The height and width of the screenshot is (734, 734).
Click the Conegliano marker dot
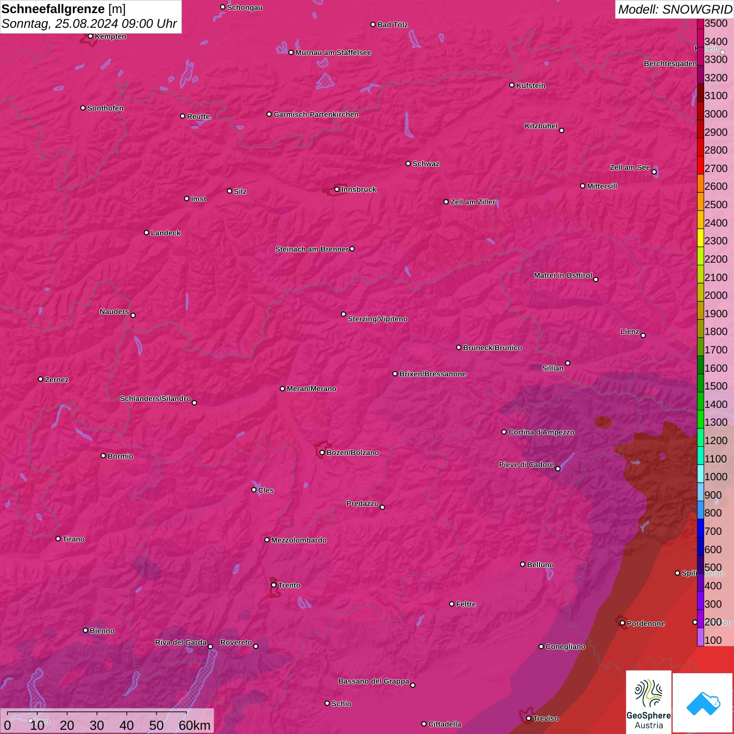click(541, 646)
